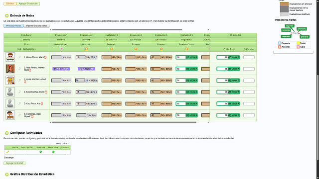Add sub-evaluation under Evaluación 3
Image resolution: width=319 pixels, height=179 pixels.
pyautogui.click(x=111, y=49)
